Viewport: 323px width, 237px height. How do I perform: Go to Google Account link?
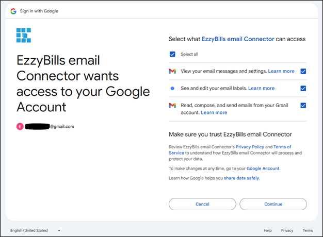[263, 168]
